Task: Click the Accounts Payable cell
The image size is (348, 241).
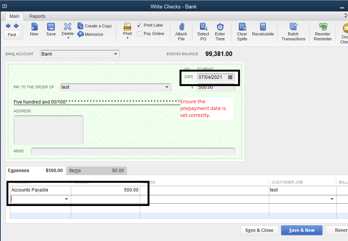Action: click(41, 190)
